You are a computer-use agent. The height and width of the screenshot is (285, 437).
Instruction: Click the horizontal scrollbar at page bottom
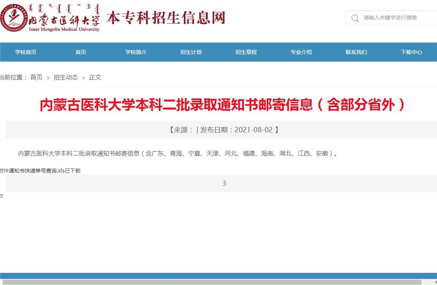[x=212, y=282]
